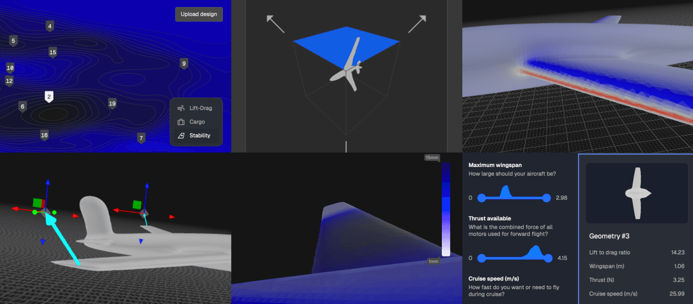693x304 pixels.
Task: Click the Cargo briefcase icon
Action: pos(181,122)
